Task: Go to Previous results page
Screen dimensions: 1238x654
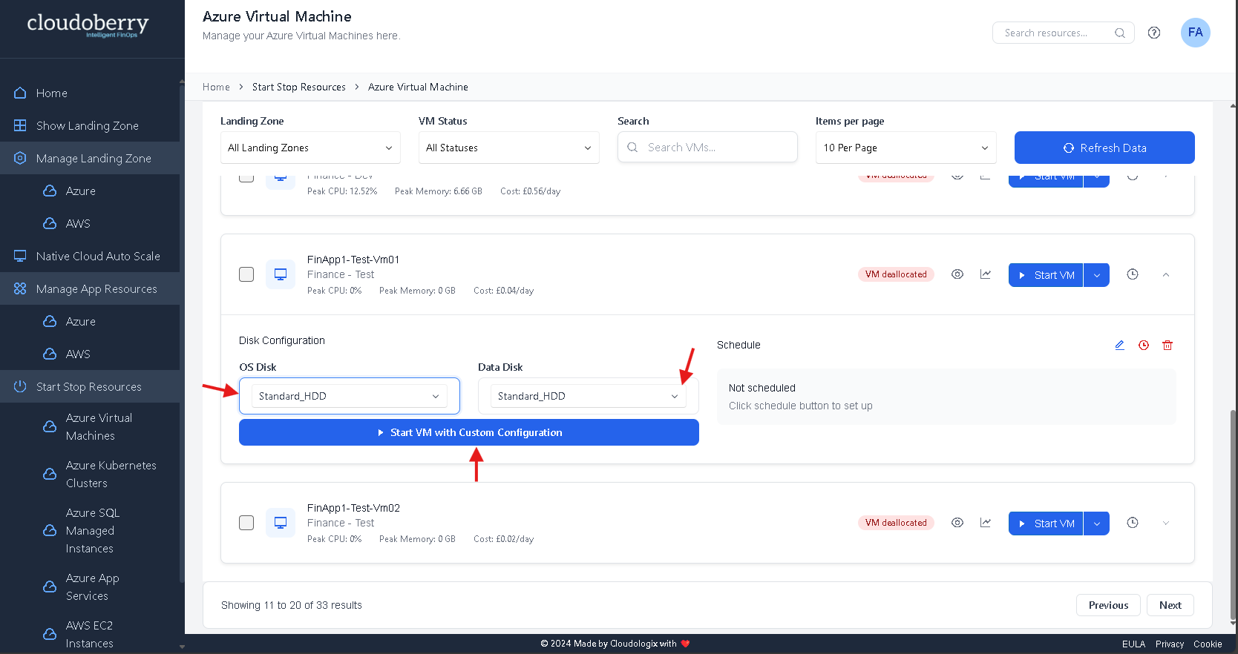Action: (1108, 605)
